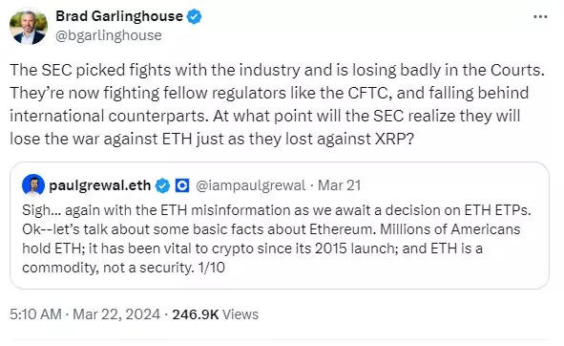
Task: Click the paulgrewal.eth display name
Action: coord(99,185)
